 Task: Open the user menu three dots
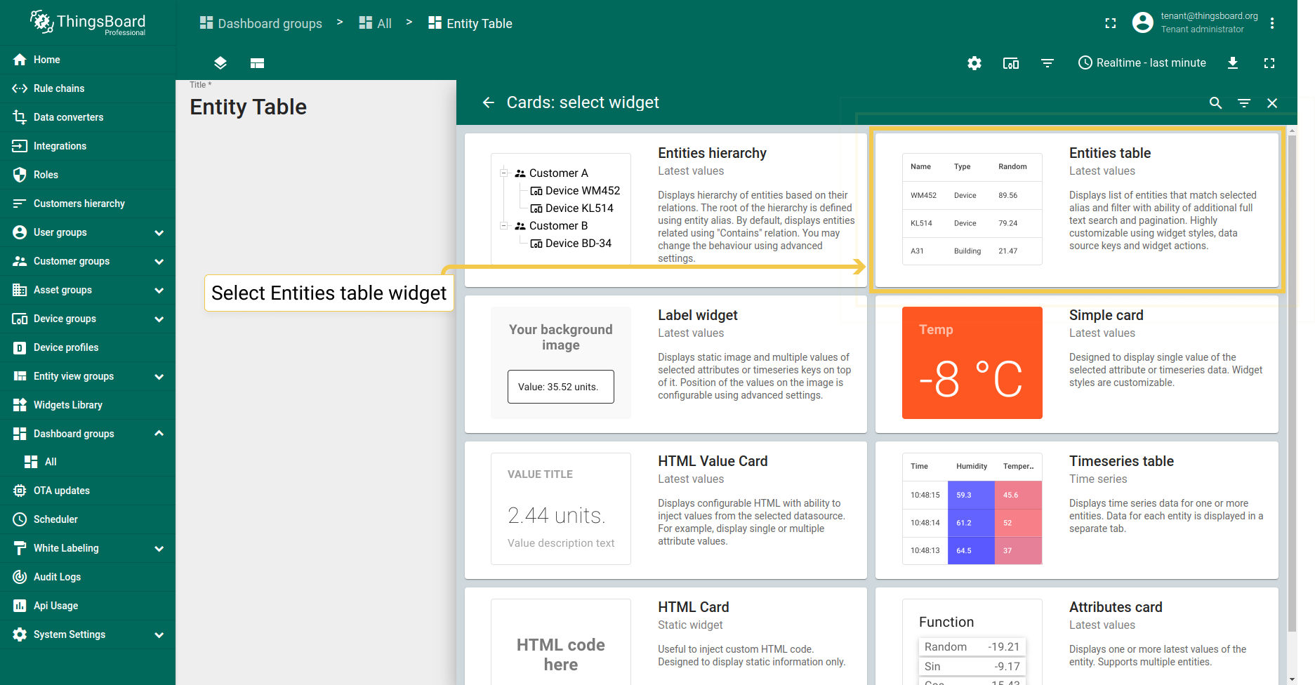pos(1272,23)
